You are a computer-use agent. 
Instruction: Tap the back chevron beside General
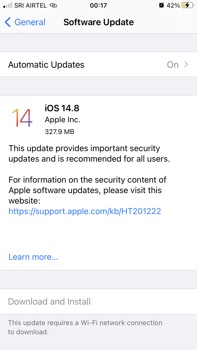[8, 22]
